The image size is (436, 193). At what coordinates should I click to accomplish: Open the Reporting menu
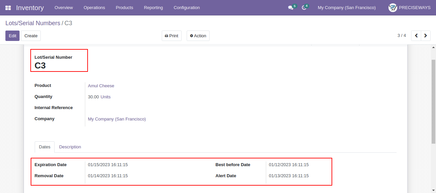(x=153, y=7)
